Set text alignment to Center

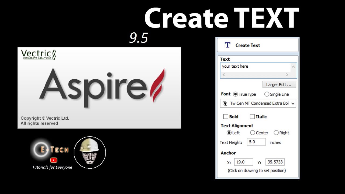pyautogui.click(x=253, y=133)
